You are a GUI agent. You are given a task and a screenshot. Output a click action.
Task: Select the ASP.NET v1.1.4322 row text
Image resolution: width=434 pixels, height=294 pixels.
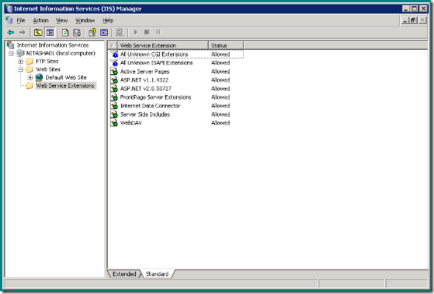click(x=144, y=80)
